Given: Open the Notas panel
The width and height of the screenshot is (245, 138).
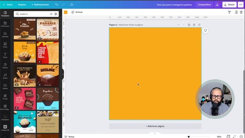Looking at the screenshot, I should [x=70, y=136].
